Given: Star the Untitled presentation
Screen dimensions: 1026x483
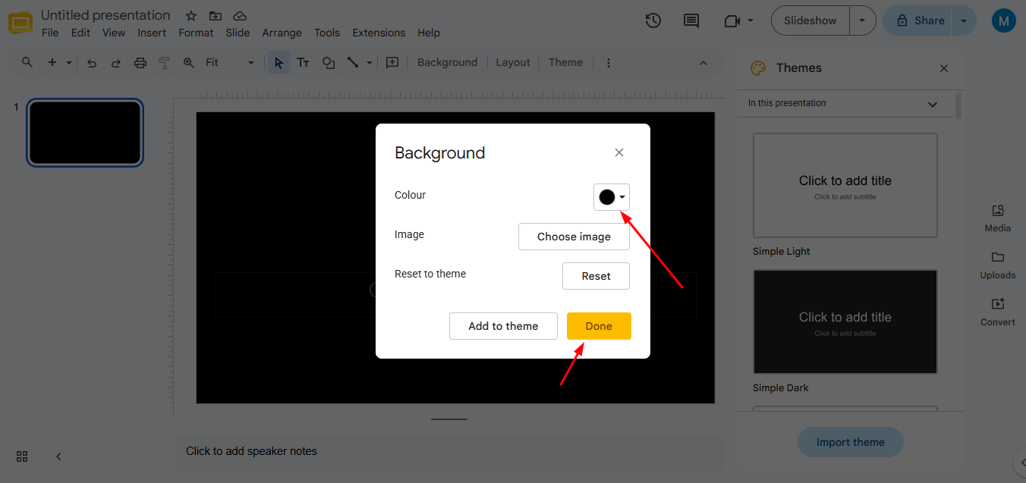Looking at the screenshot, I should [x=191, y=16].
